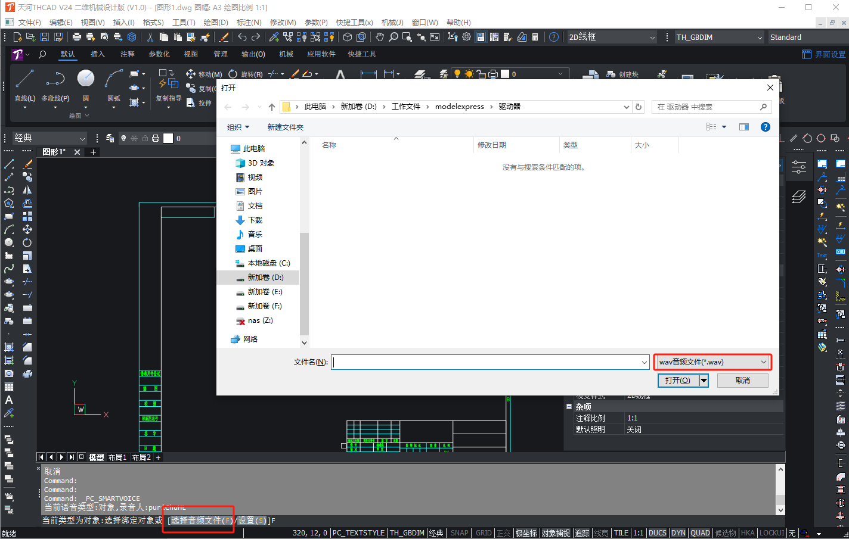Screen dimensions: 849x539
Task: Click the dialog Help blue question icon
Action: 766,127
